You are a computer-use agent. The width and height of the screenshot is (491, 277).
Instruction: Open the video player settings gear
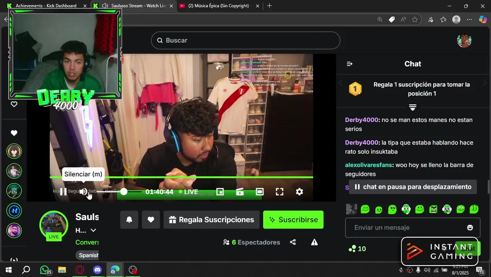(x=300, y=192)
